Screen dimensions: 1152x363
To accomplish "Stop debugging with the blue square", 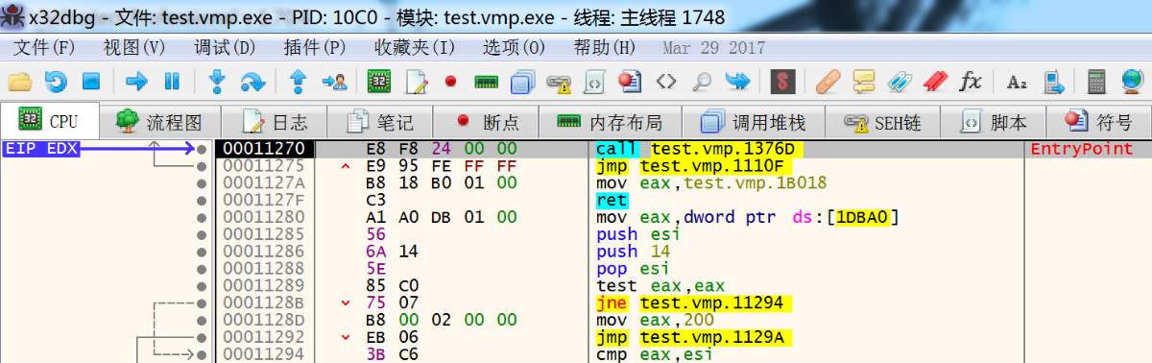I will coord(91,82).
